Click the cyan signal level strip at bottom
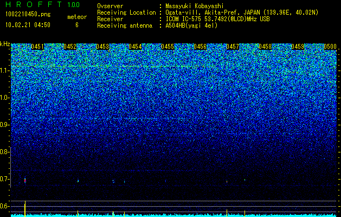Screen dimensions: 341x217 click(173, 215)
